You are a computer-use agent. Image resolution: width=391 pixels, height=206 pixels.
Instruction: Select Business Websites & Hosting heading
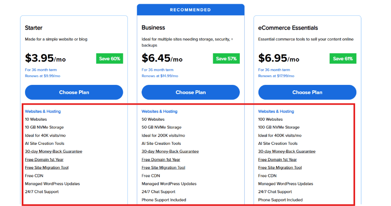pos(159,112)
